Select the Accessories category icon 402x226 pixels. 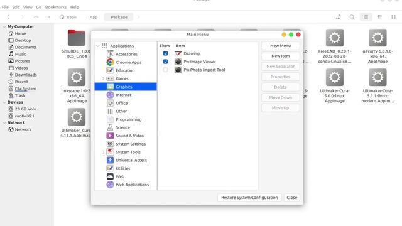click(110, 54)
